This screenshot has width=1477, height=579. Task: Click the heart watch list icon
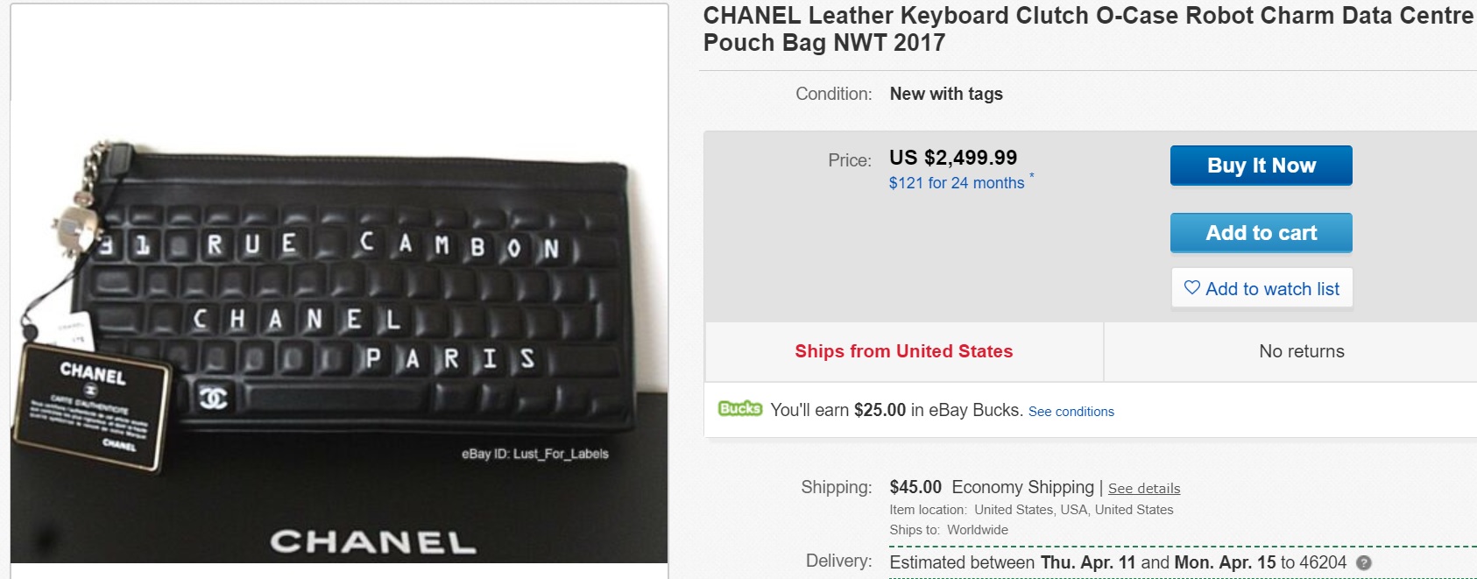pyautogui.click(x=1191, y=288)
